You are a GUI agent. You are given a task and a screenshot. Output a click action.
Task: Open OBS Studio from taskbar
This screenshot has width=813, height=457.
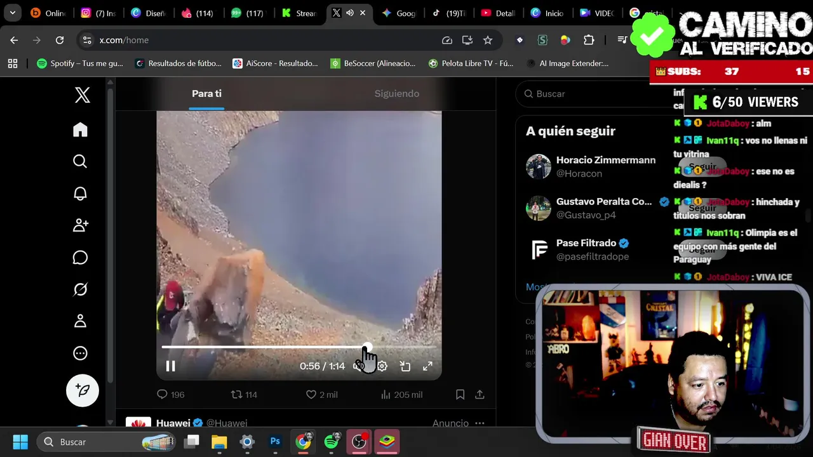(x=359, y=442)
